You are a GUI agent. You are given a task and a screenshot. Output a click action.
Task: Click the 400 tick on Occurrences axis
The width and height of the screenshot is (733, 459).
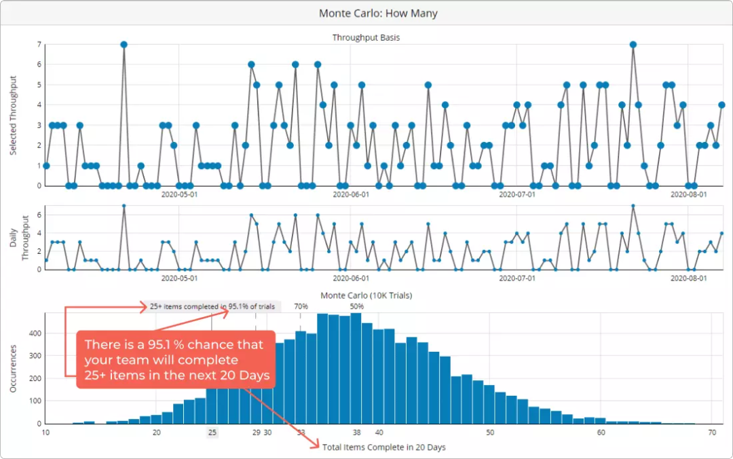[36, 333]
